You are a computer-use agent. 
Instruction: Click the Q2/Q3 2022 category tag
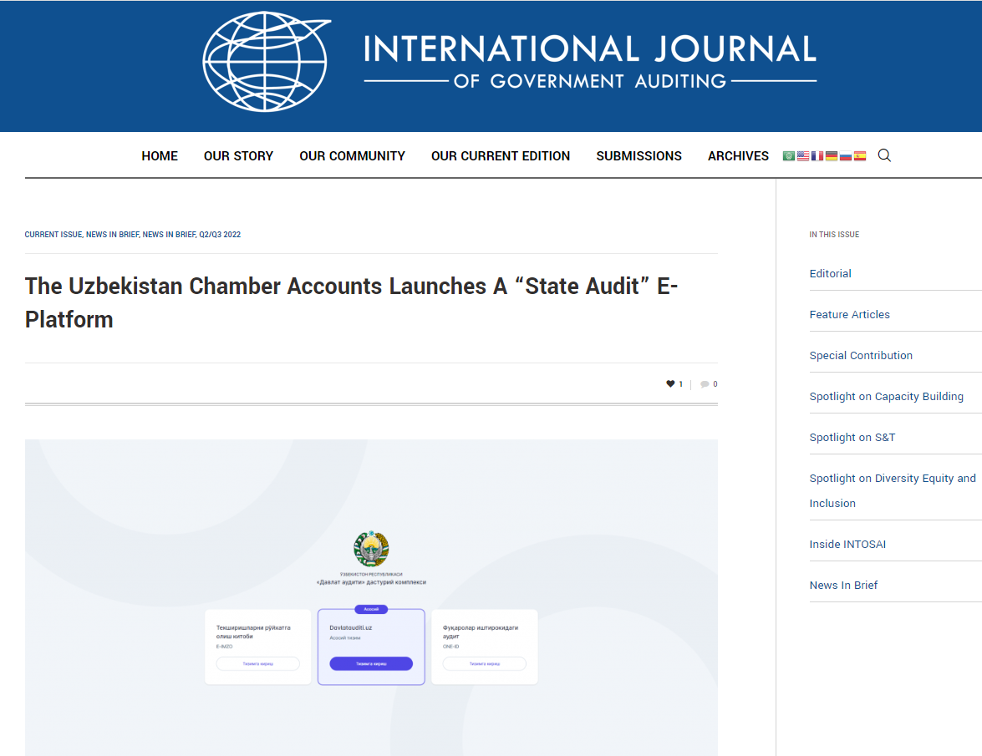pos(220,235)
